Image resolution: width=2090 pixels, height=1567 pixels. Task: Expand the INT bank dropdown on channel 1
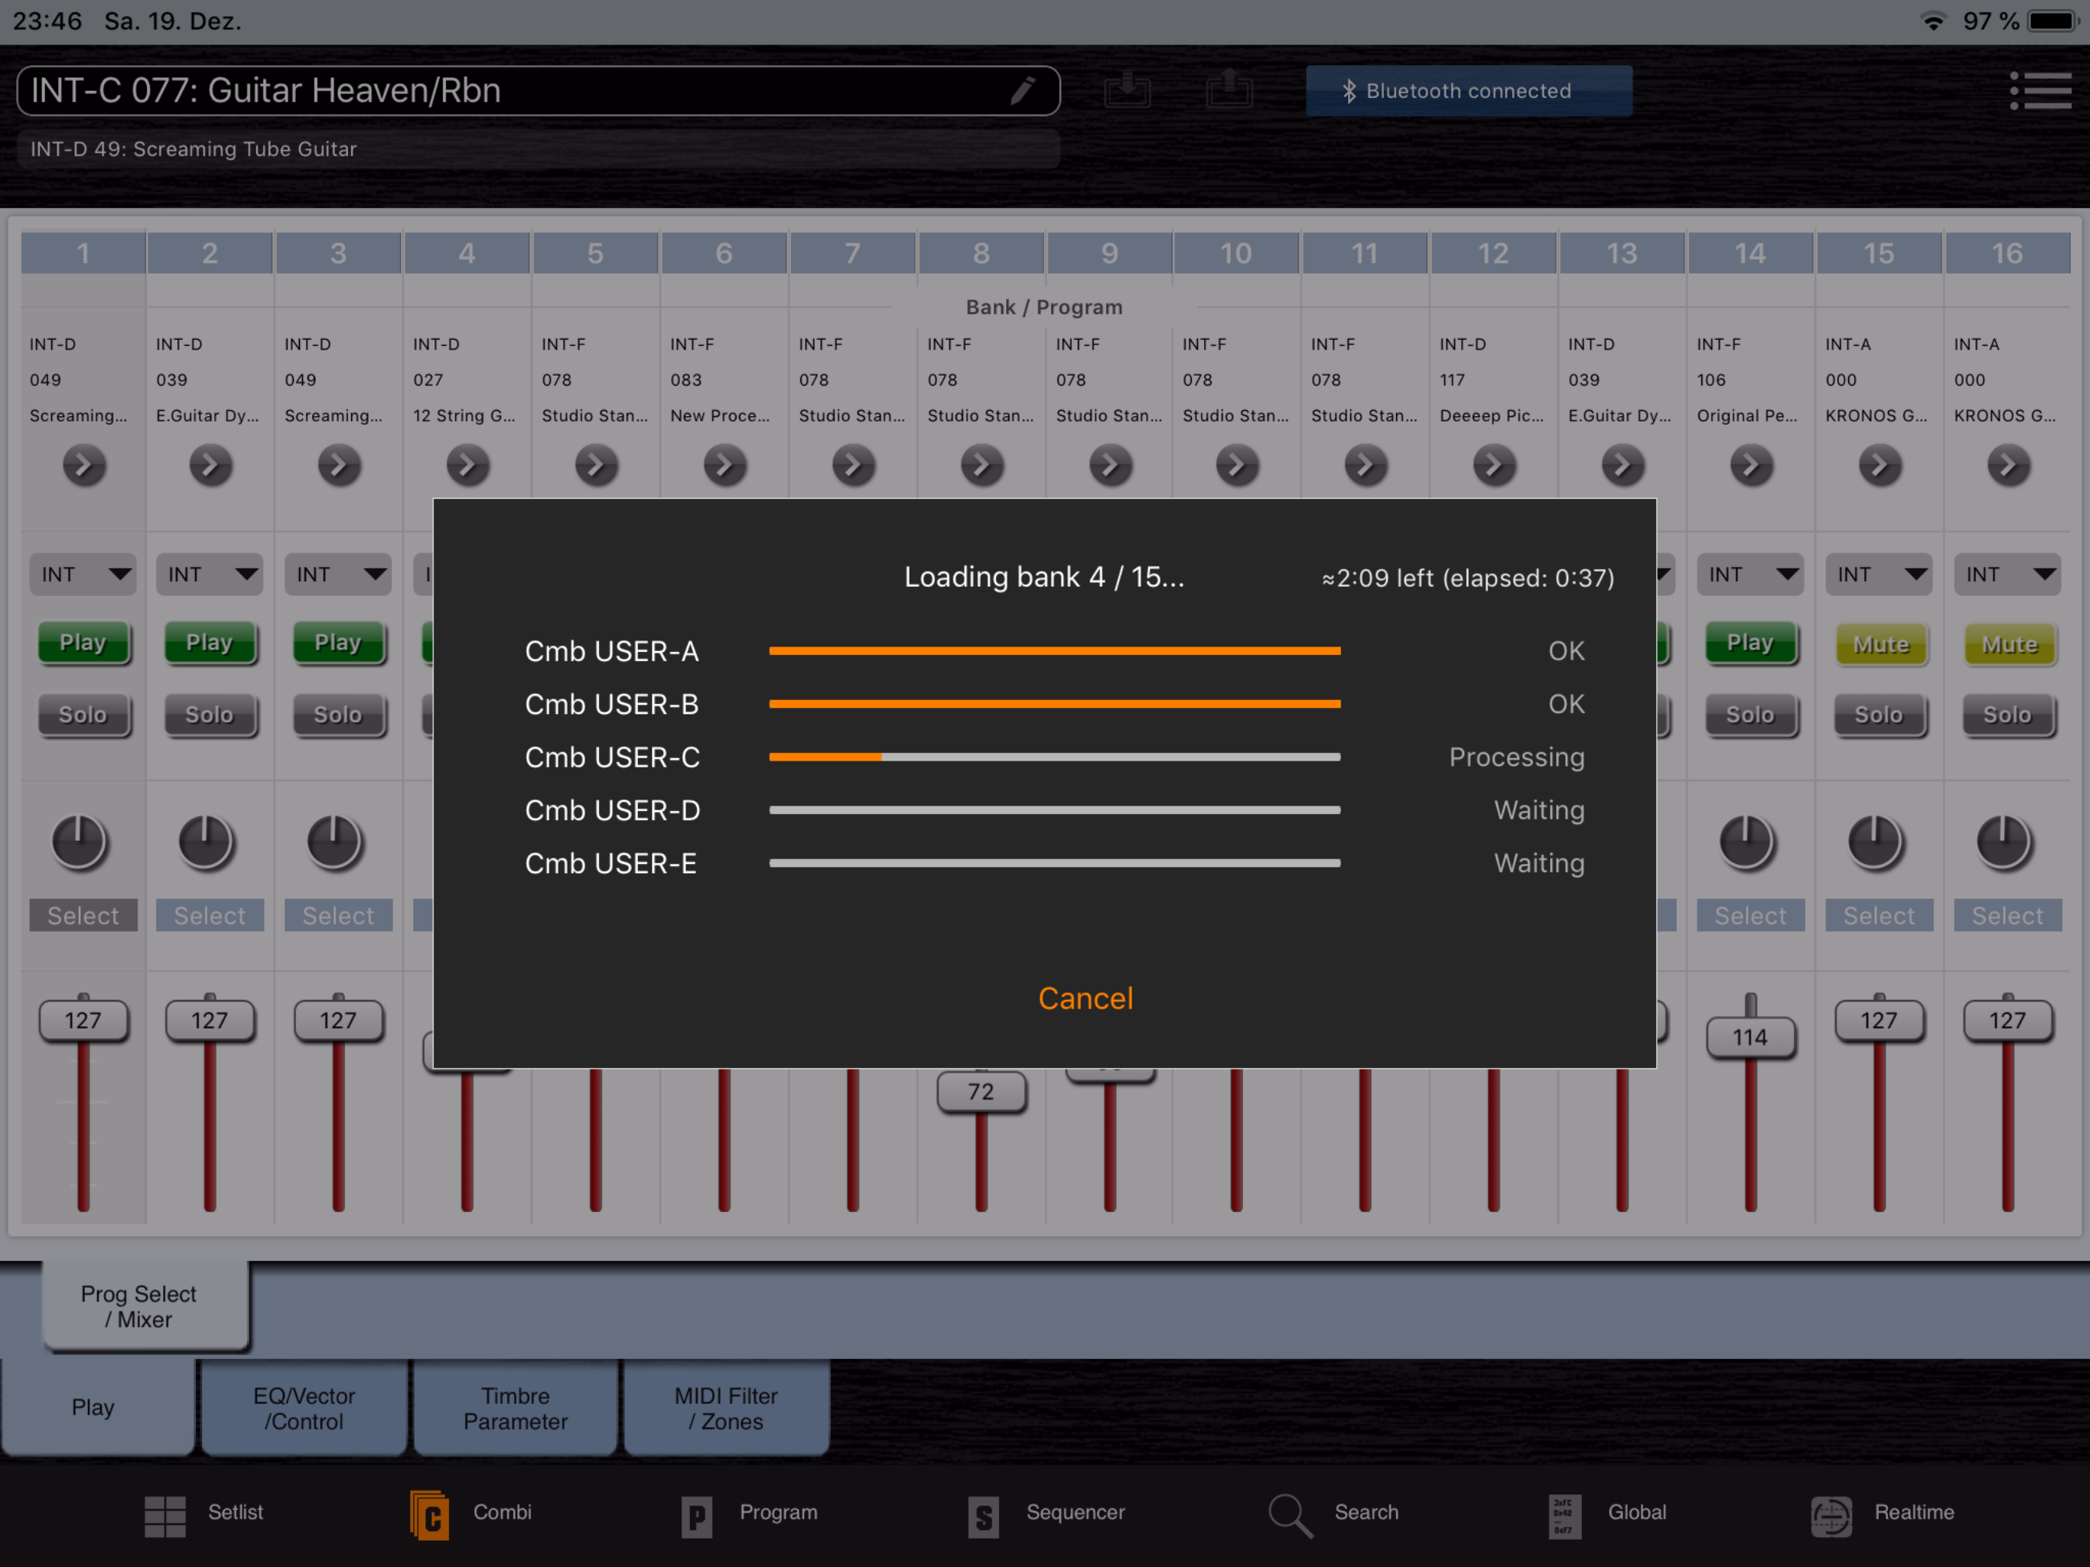(x=83, y=575)
